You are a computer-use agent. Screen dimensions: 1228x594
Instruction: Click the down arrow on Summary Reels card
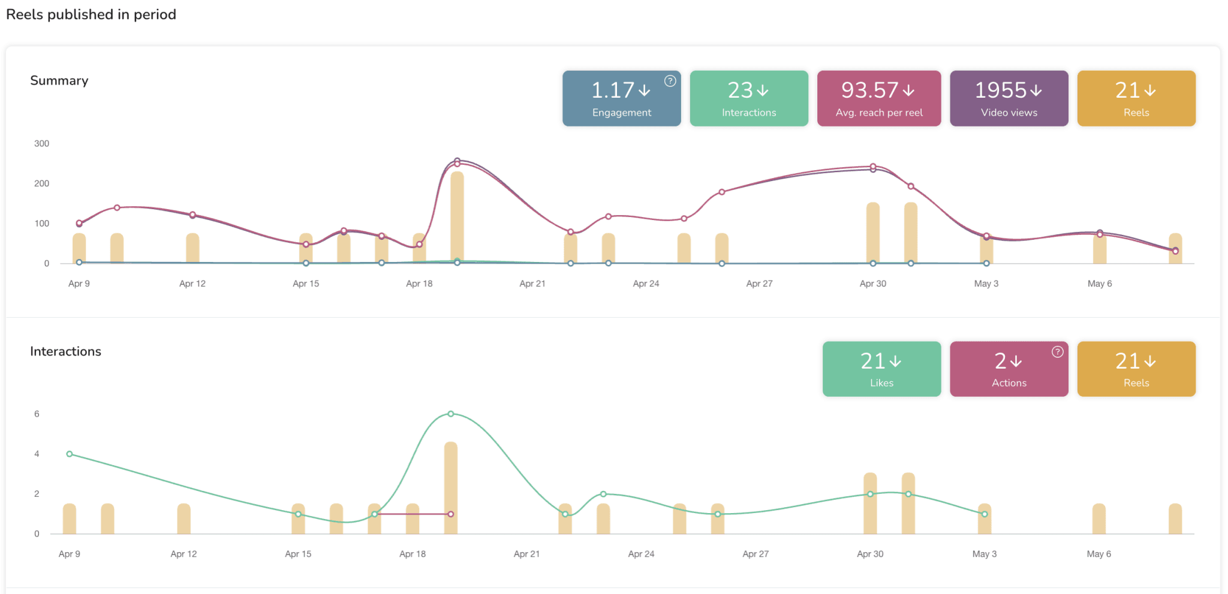(x=1150, y=91)
